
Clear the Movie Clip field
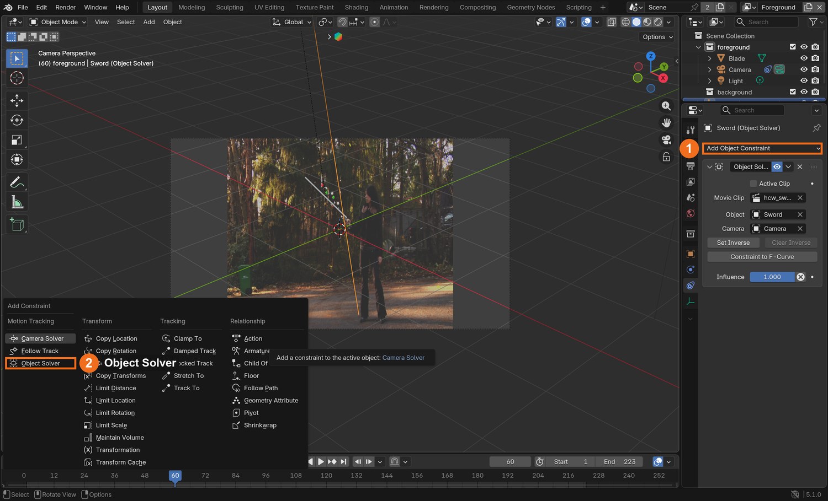coord(800,198)
